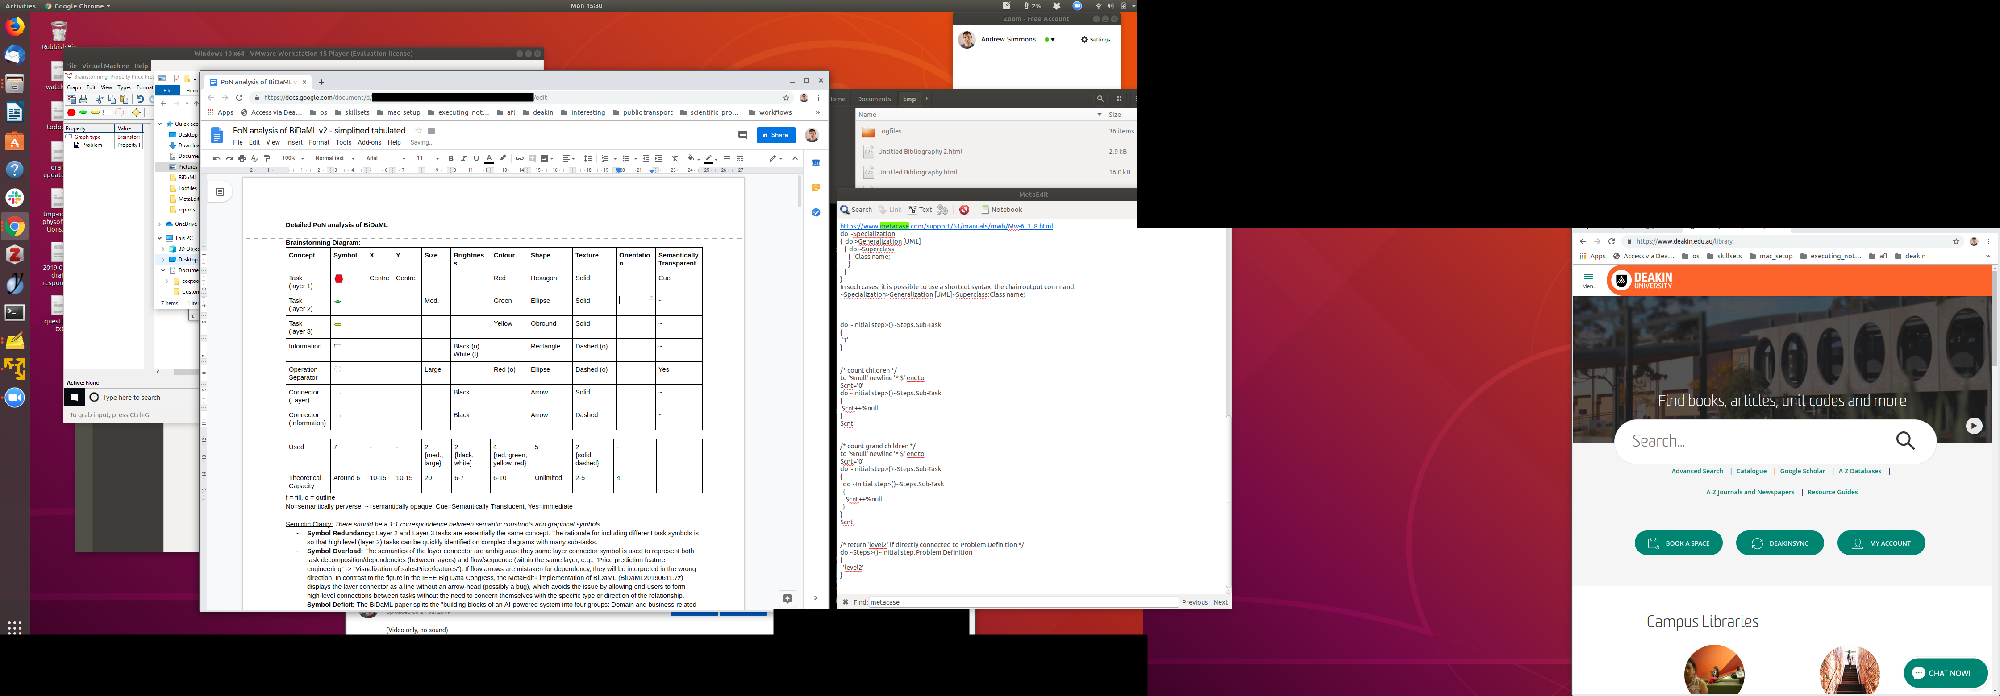Open the Insert menu in Google Docs

coord(294,143)
